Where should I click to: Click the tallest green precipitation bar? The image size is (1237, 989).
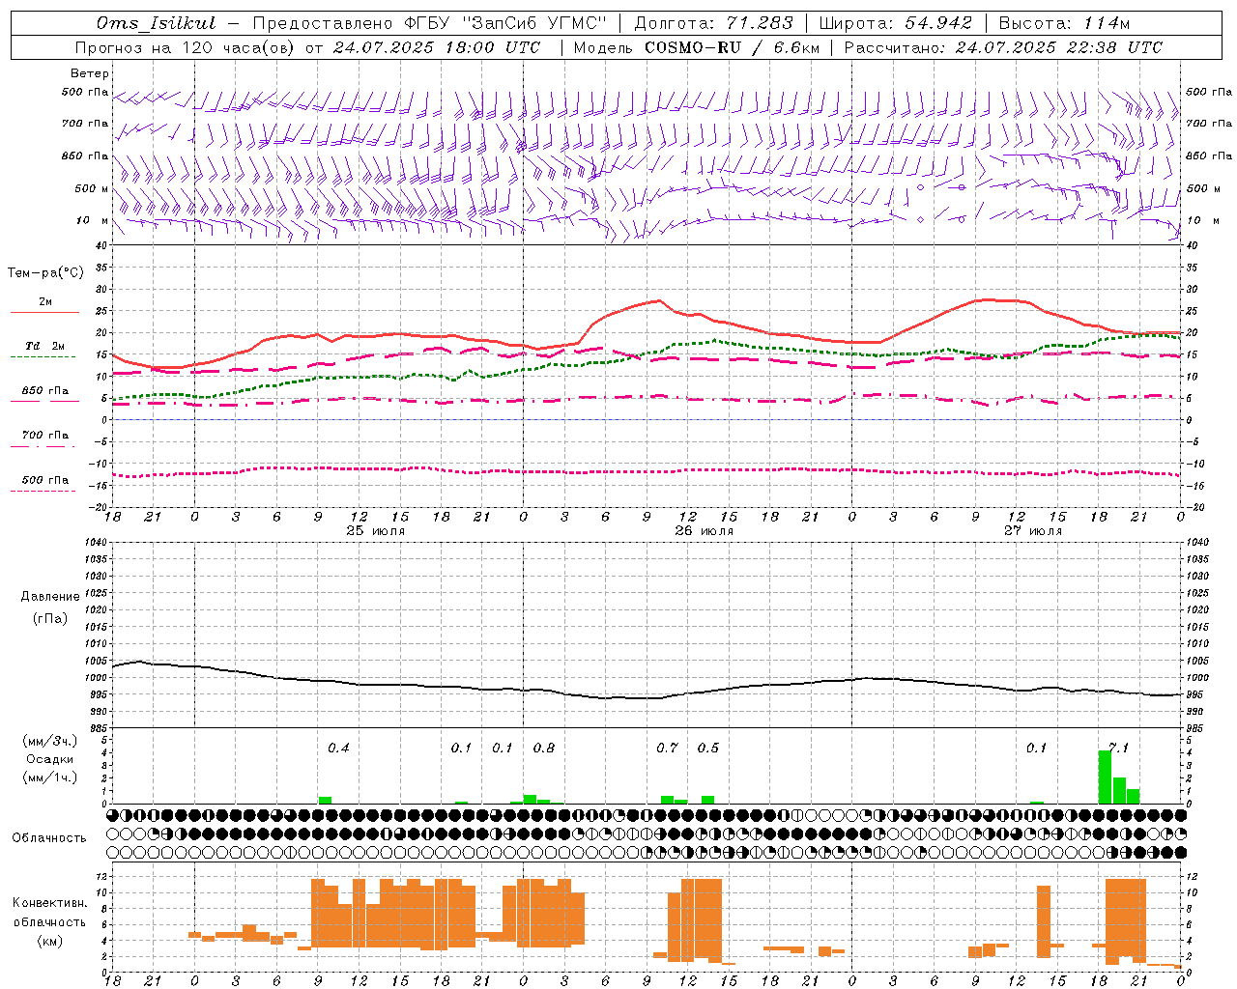(1105, 777)
